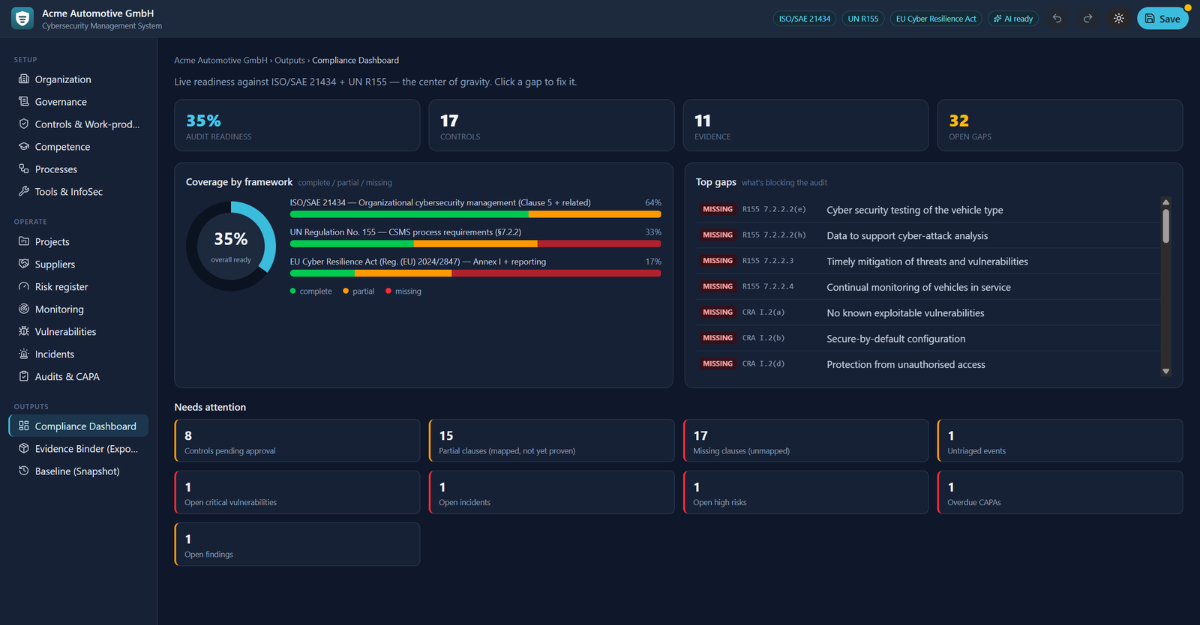Open the Overdue CAPAs card
The width and height of the screenshot is (1200, 625).
click(x=1060, y=492)
